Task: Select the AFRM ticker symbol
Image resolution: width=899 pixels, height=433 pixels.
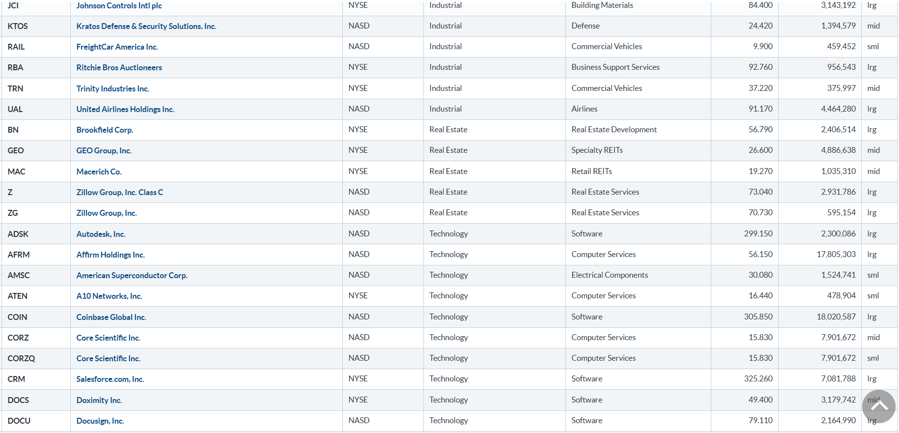Action: [x=19, y=255]
